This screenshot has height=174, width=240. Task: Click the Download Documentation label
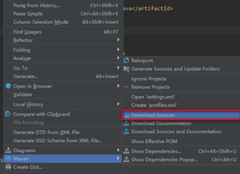tap(161, 123)
